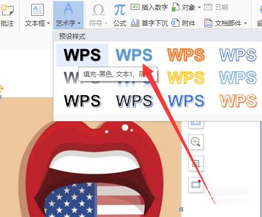The image size is (262, 217).
Task: Select black shadow WPS style in third row
Action: point(83,101)
